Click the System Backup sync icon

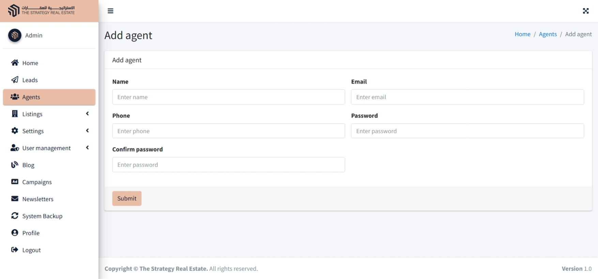point(15,216)
